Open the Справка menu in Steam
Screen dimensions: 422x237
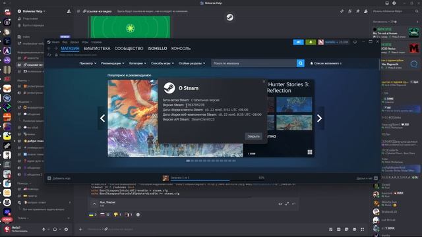pos(96,42)
